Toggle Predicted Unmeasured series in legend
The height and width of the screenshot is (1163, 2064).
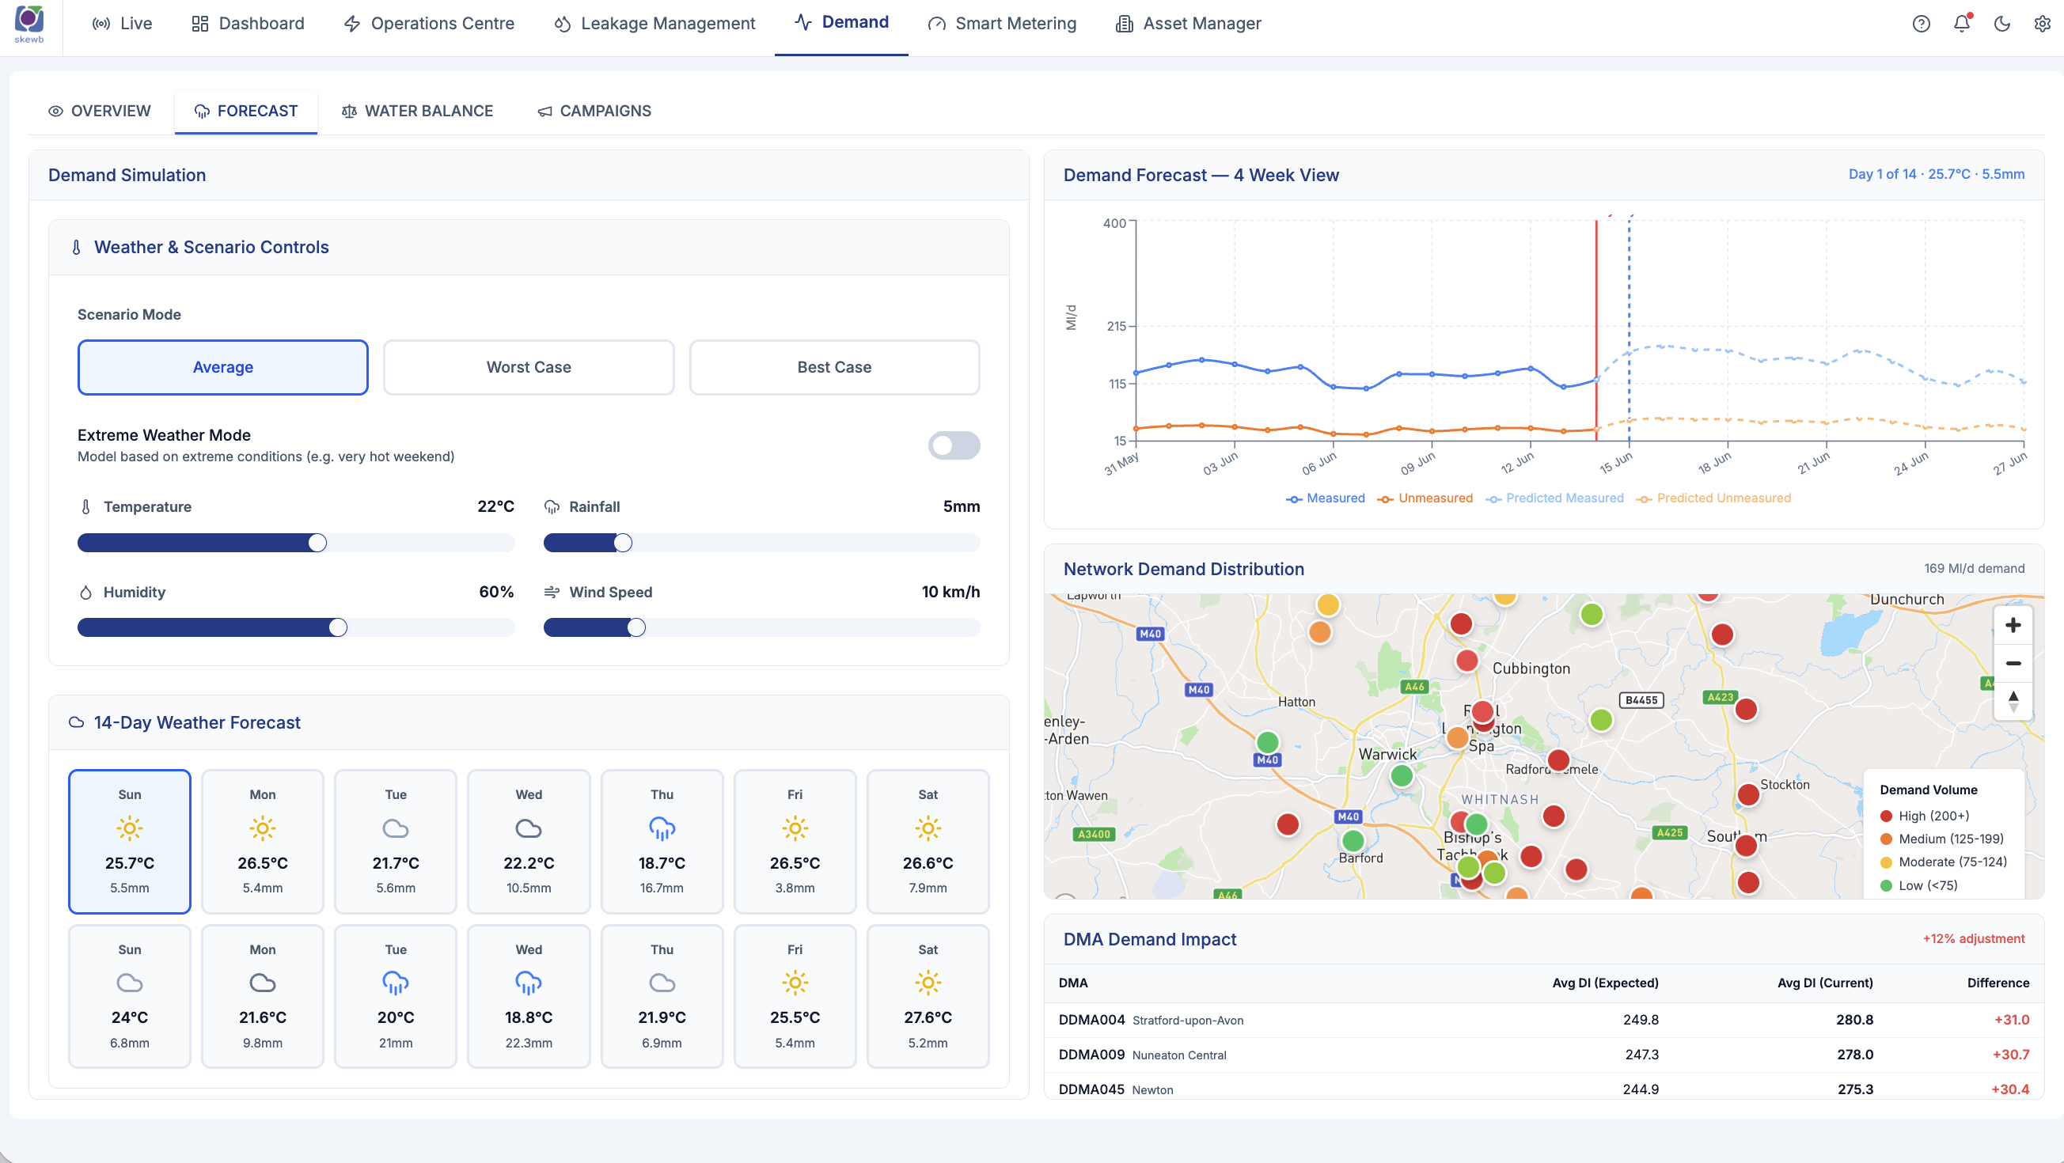[1713, 498]
